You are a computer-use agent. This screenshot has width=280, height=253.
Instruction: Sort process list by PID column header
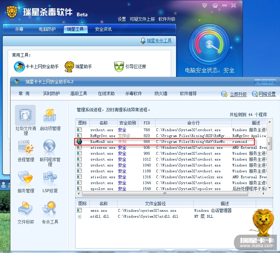click(x=147, y=123)
